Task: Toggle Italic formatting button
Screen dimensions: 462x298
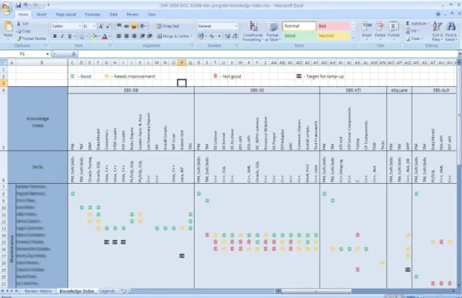Action: point(62,36)
